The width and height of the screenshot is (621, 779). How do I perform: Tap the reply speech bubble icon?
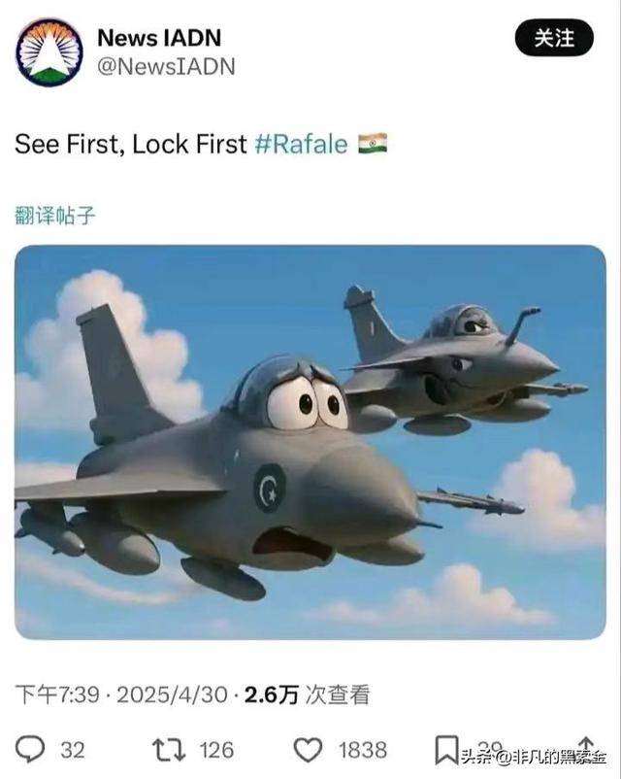click(30, 749)
